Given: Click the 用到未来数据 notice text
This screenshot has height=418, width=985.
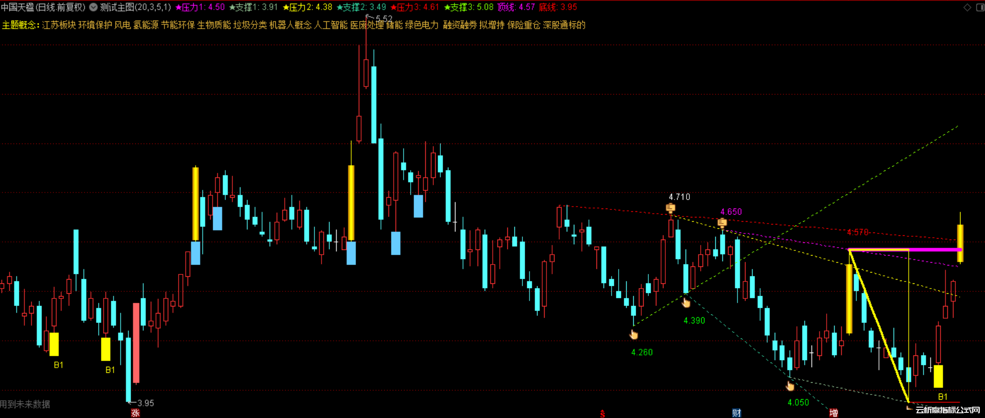Looking at the screenshot, I should coord(25,404).
